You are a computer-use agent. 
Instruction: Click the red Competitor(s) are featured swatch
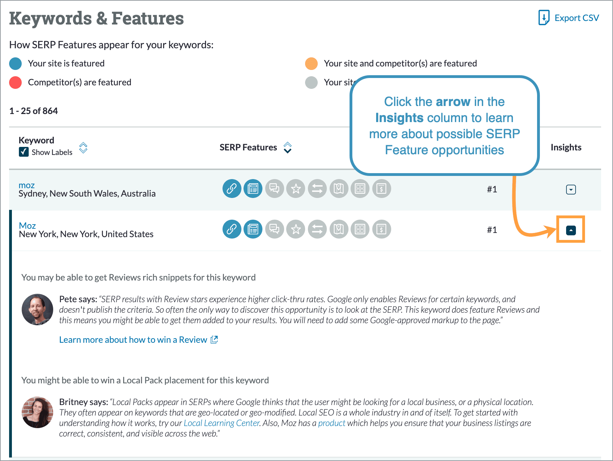[x=15, y=82]
